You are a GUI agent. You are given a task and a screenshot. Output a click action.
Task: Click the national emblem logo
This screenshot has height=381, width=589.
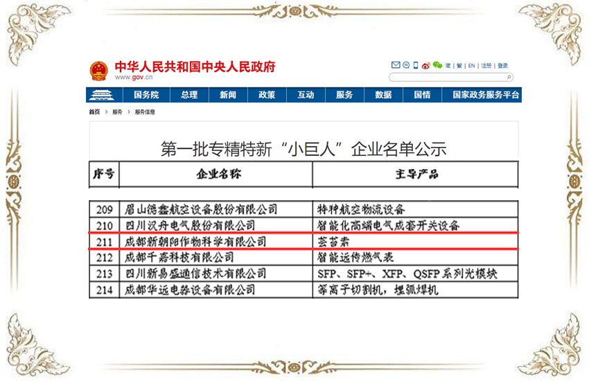98,71
